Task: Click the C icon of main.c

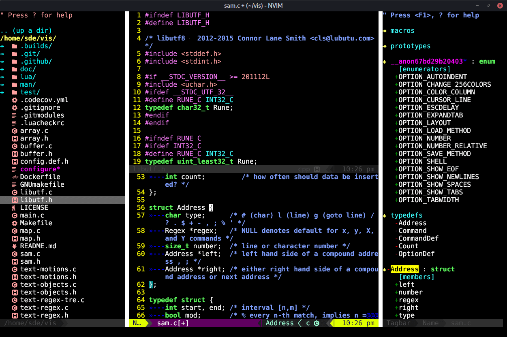Action: tap(15, 215)
